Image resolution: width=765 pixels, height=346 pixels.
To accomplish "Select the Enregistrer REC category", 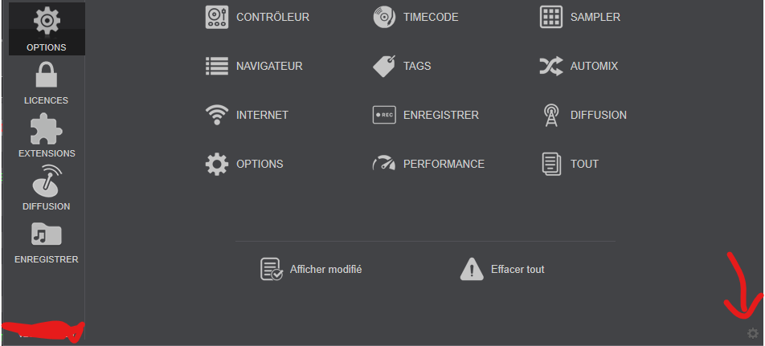I will (425, 115).
